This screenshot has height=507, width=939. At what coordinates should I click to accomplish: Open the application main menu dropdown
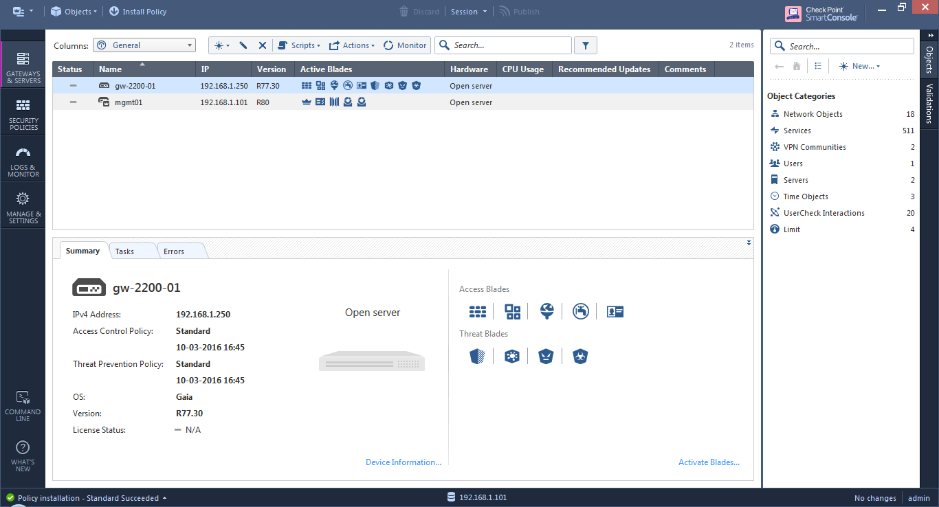(x=23, y=12)
